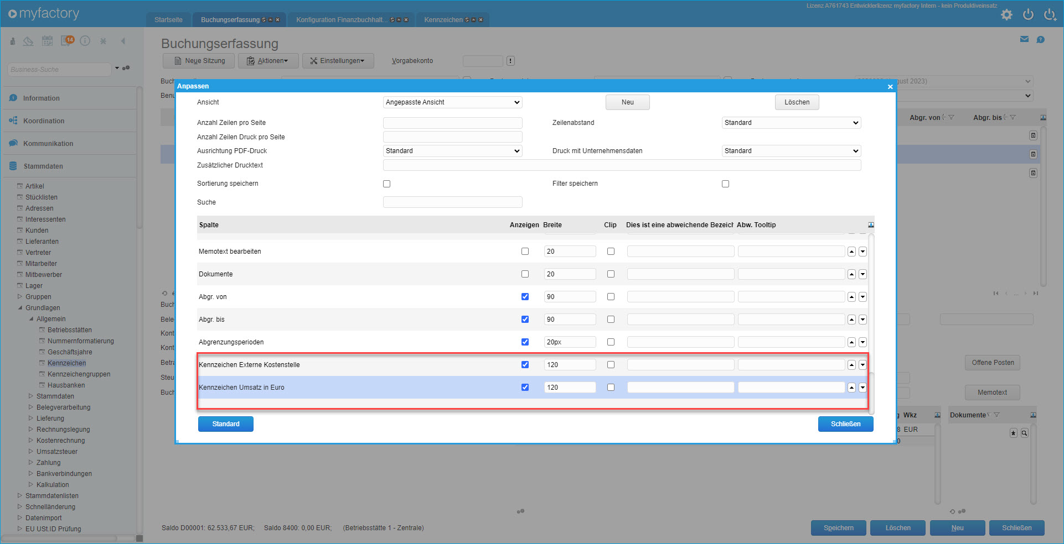
Task: Open the Kommunikation sidebar section
Action: (x=69, y=144)
